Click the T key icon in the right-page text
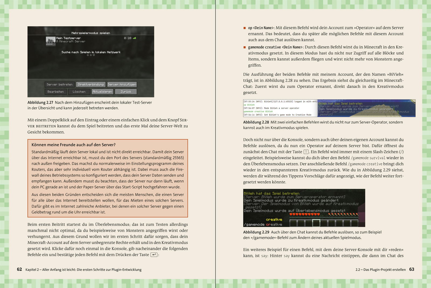The image size is (431, 288). click(306, 152)
